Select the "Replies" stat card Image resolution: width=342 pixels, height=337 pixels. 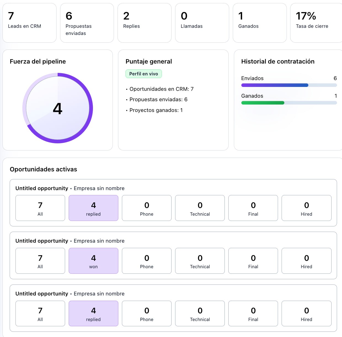pos(145,23)
